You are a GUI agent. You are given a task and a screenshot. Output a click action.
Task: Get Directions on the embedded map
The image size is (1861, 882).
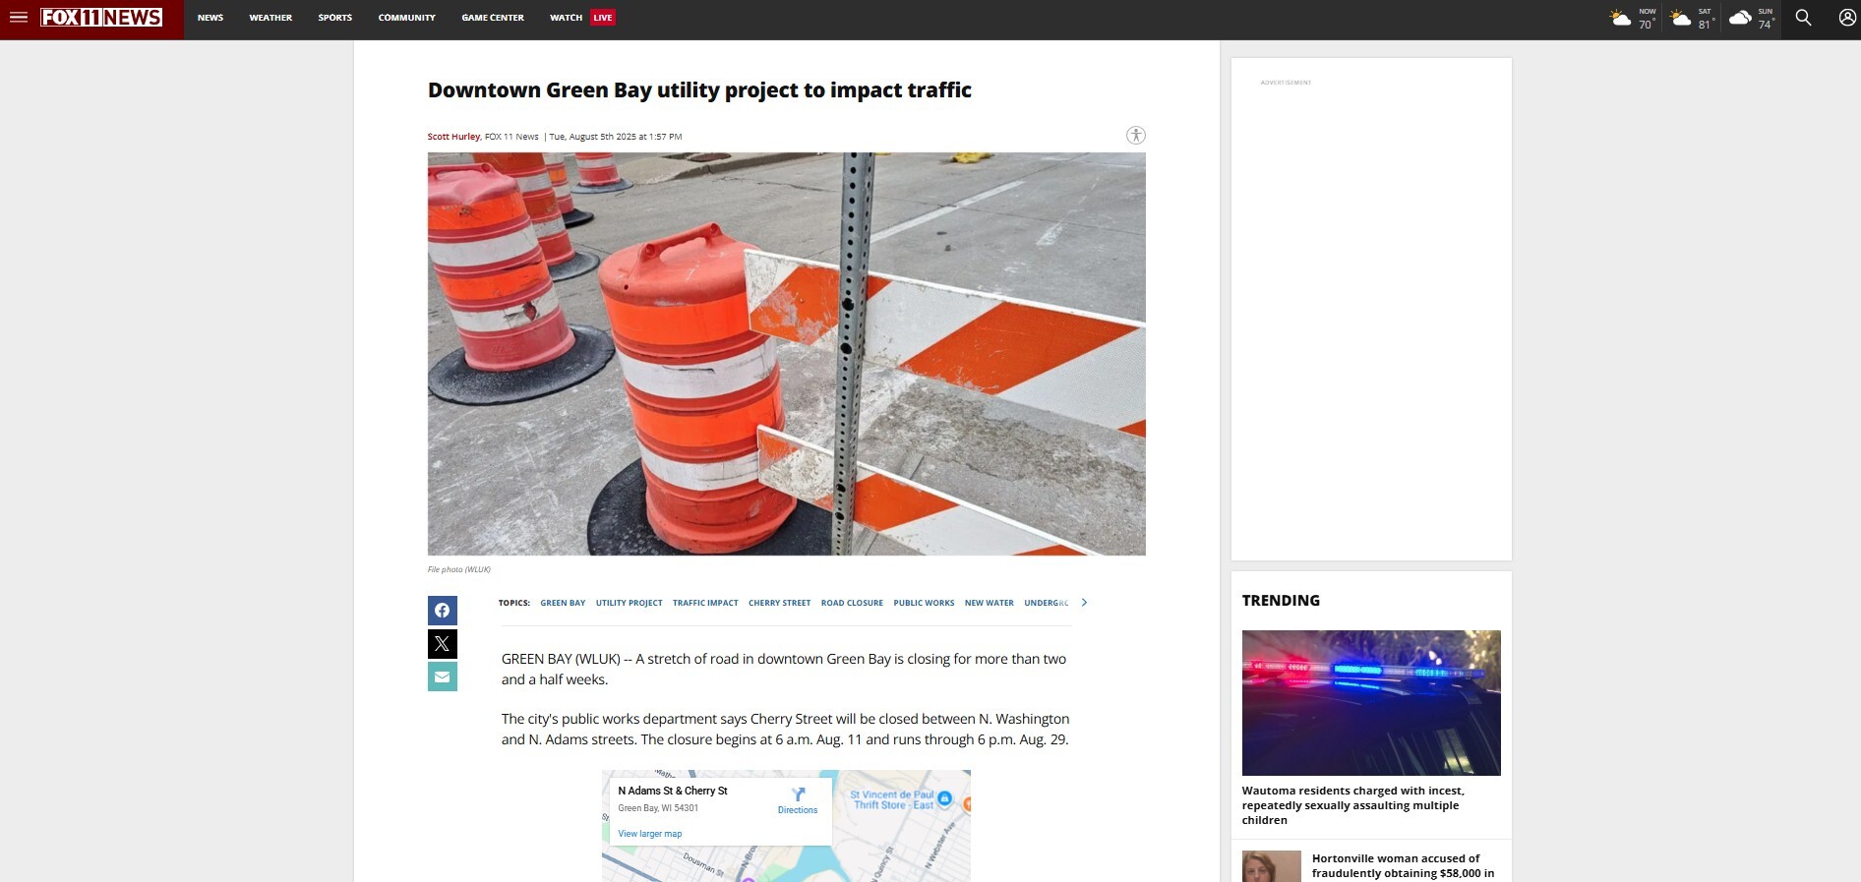coord(798,800)
